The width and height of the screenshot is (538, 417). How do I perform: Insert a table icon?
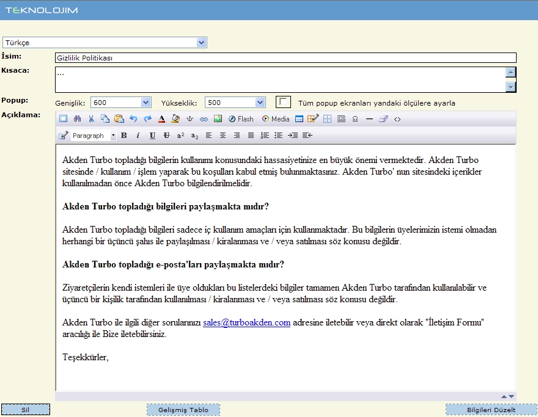299,119
